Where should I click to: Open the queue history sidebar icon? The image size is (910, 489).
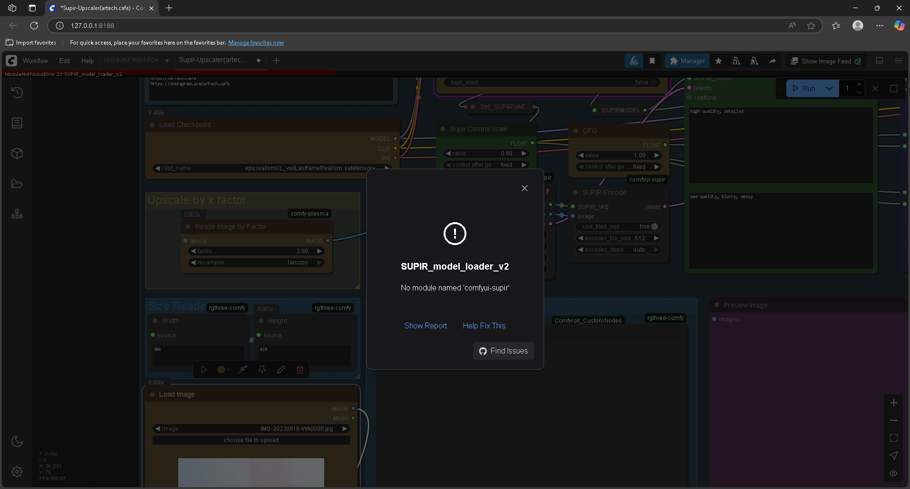[x=17, y=92]
